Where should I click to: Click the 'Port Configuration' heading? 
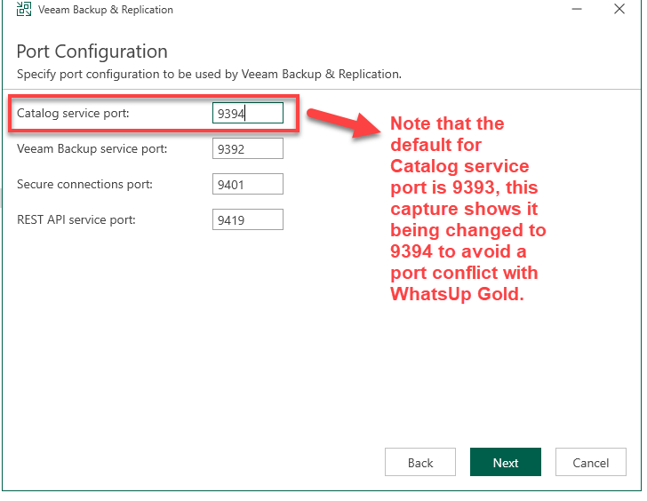92,52
